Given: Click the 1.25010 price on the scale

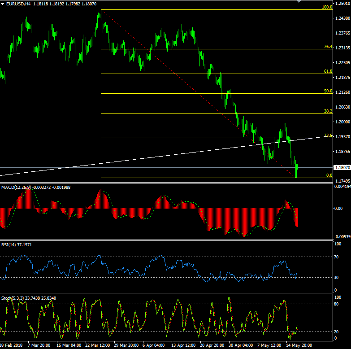Looking at the screenshot, I should pyautogui.click(x=342, y=4).
